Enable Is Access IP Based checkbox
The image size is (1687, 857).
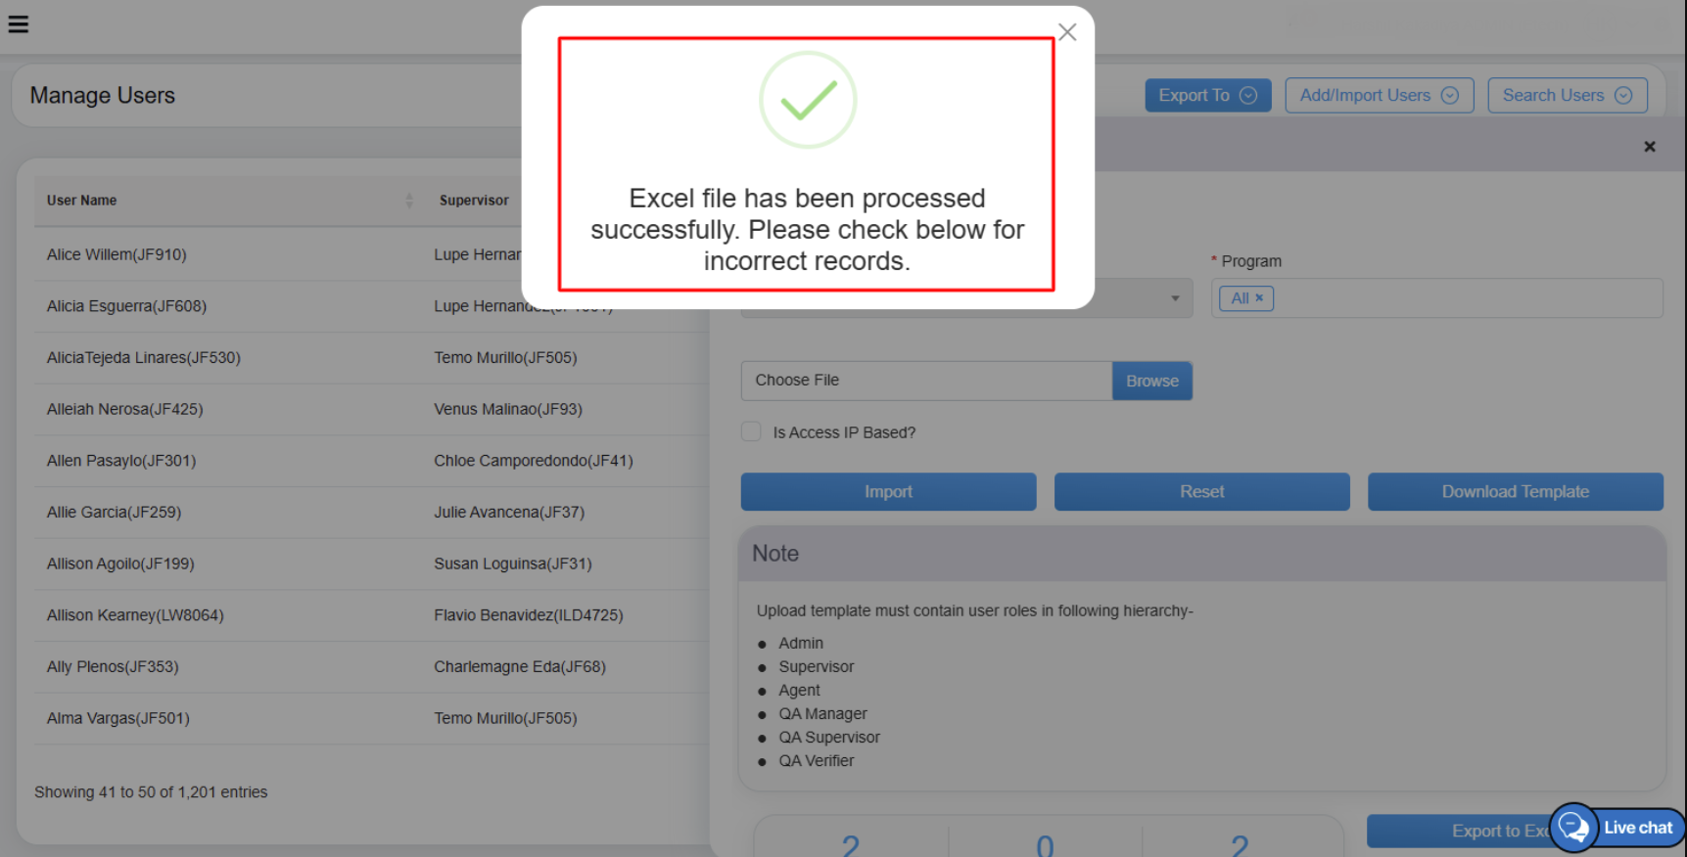tap(752, 432)
